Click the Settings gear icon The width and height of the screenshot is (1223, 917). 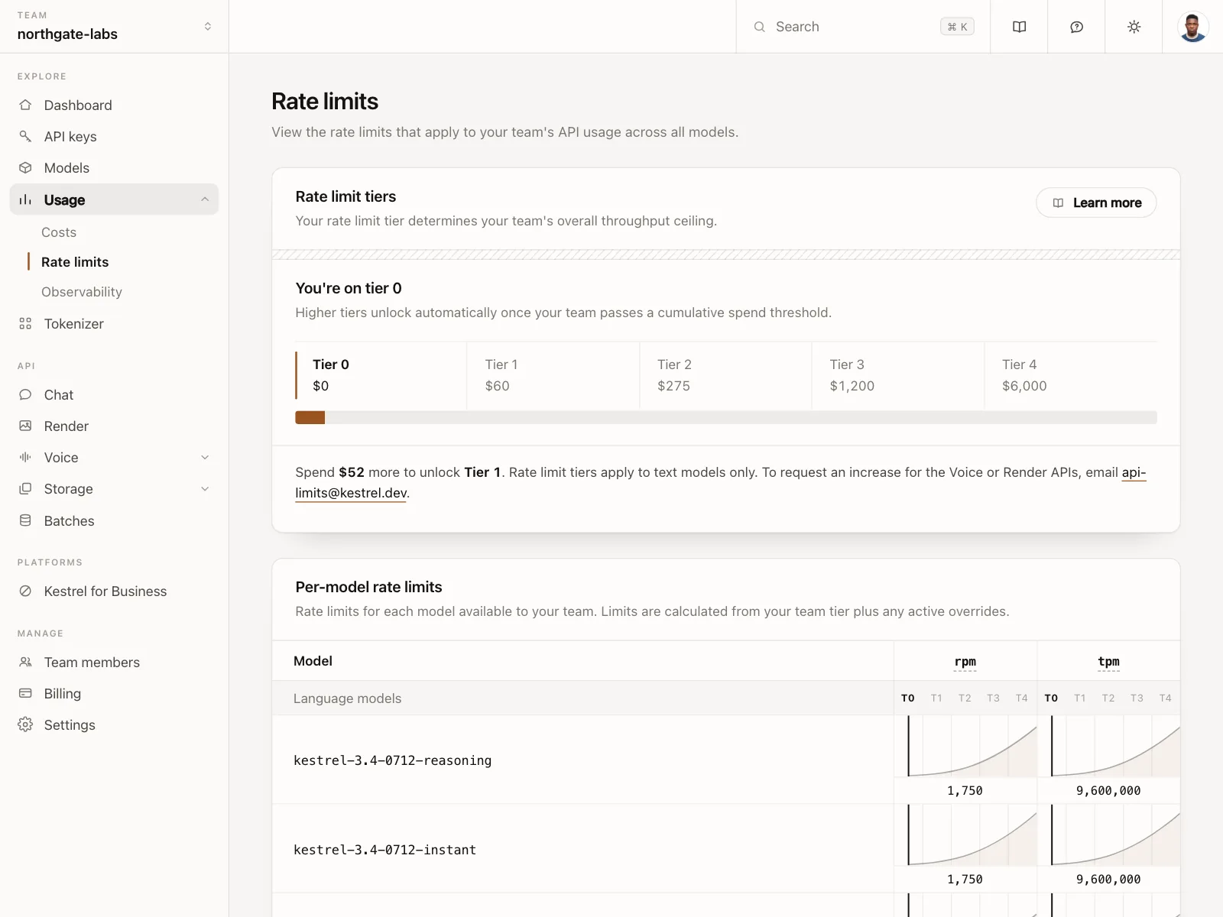click(x=25, y=724)
